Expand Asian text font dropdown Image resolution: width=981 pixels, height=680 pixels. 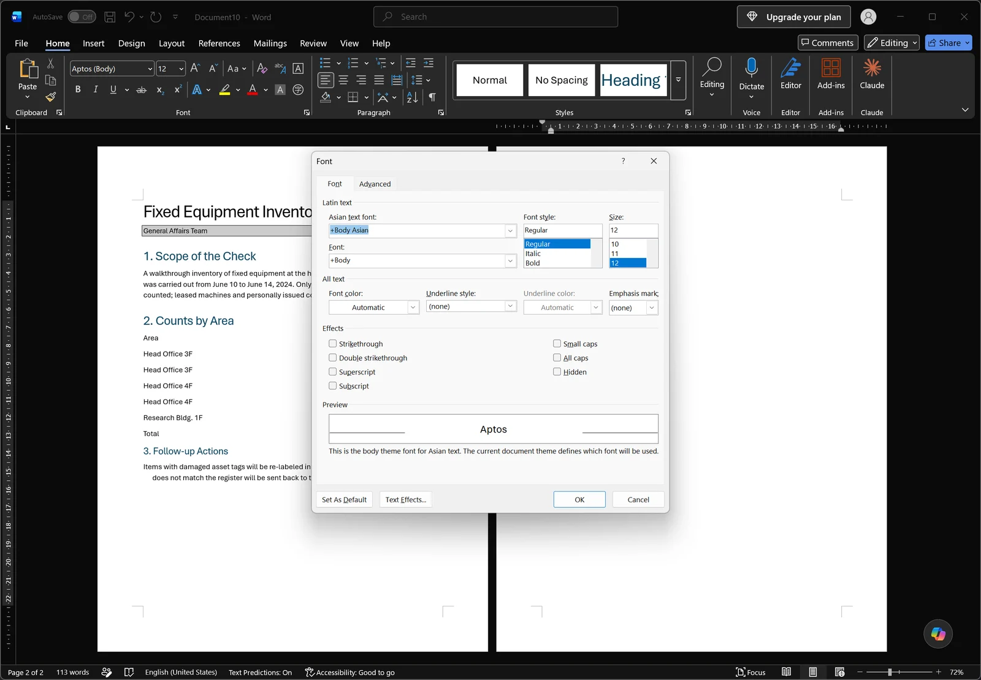pos(510,231)
